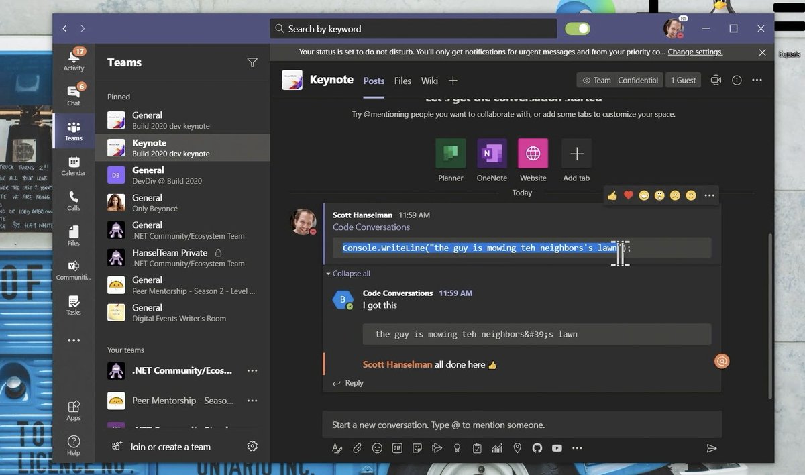Add a thumbs-up reaction to the message
The width and height of the screenshot is (805, 475).
612,195
